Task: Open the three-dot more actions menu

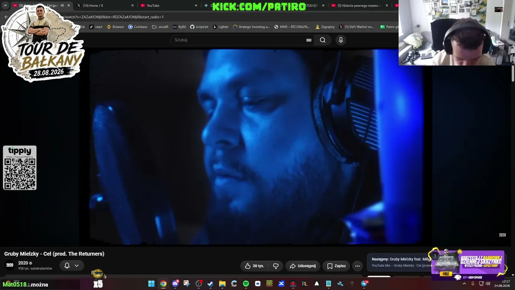Action: click(357, 266)
